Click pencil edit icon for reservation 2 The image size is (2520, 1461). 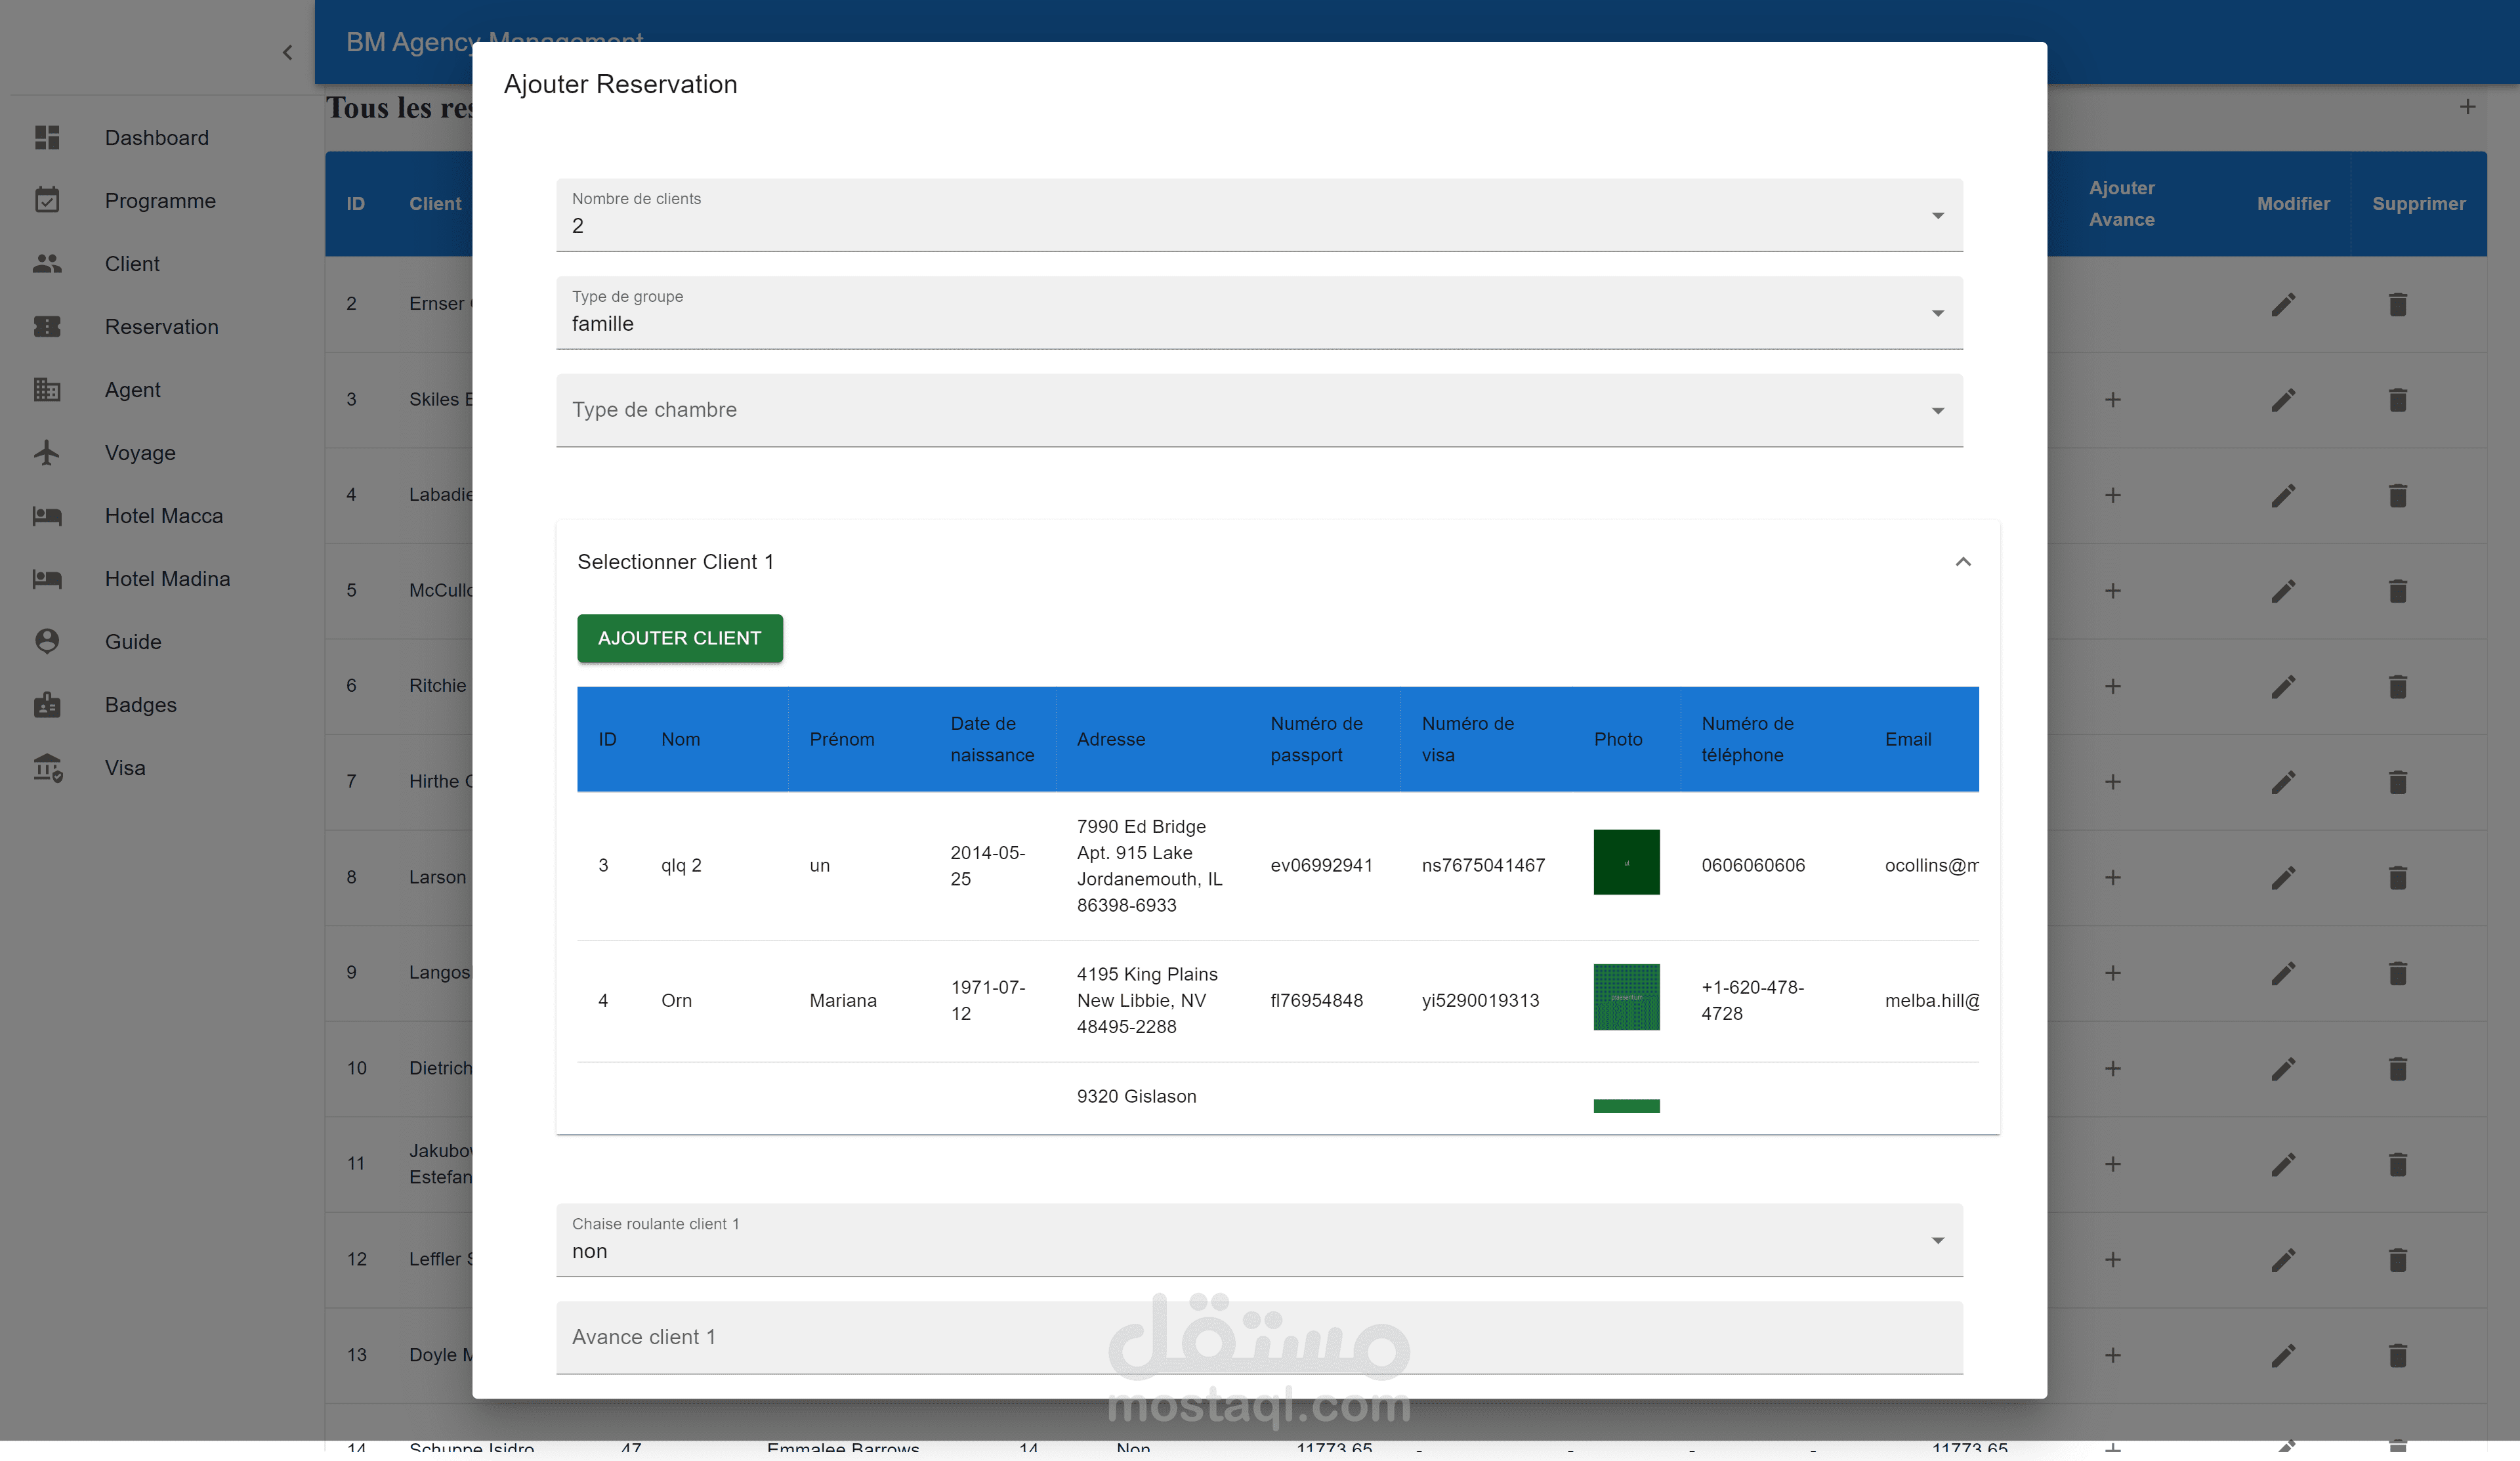click(2283, 304)
